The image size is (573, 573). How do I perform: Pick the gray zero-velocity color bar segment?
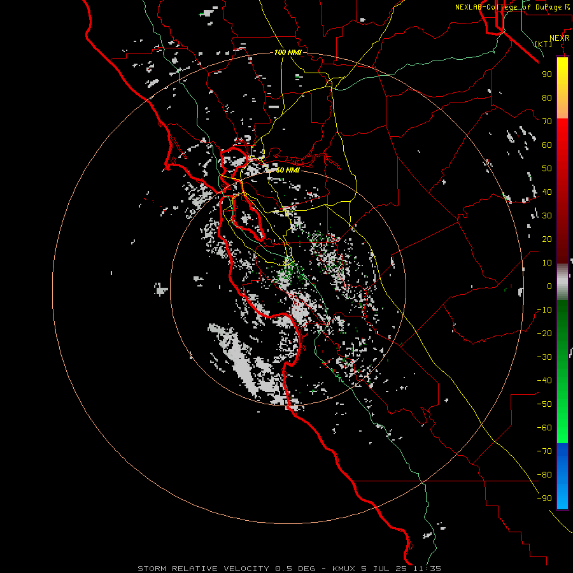(x=562, y=282)
